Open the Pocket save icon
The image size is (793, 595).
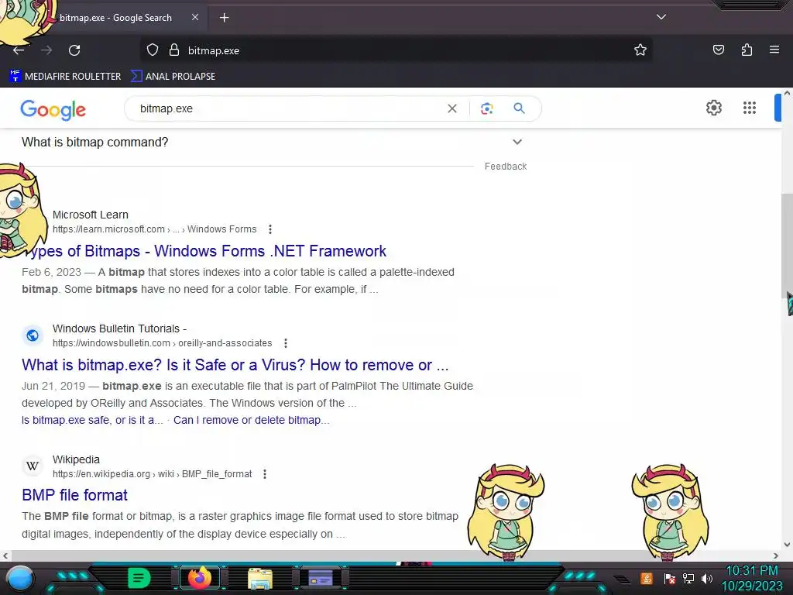pos(718,50)
